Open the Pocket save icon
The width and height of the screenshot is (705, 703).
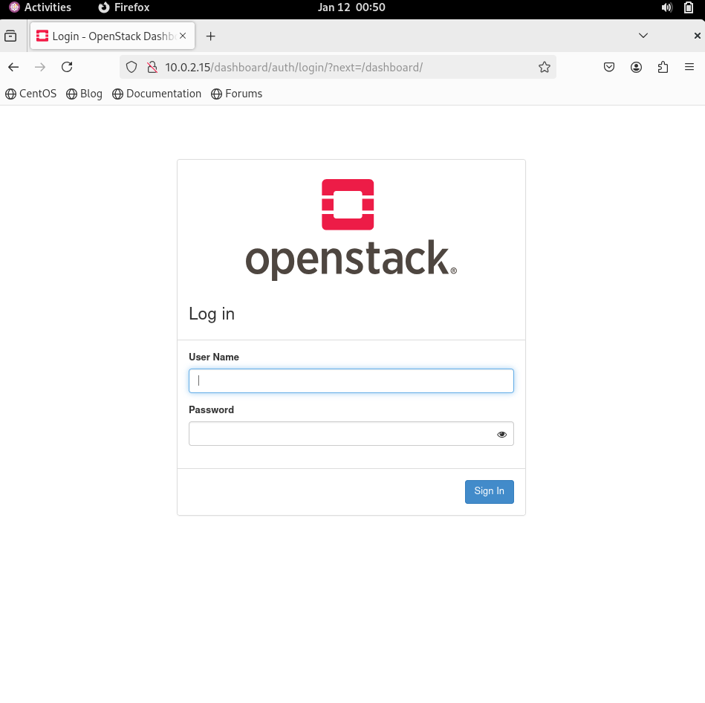click(x=608, y=67)
